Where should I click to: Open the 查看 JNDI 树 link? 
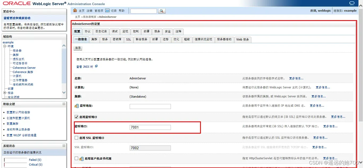pyautogui.click(x=85, y=67)
